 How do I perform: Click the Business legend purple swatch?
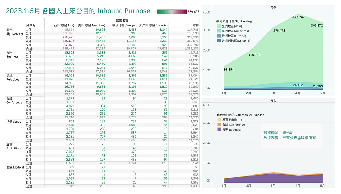pos(219,130)
